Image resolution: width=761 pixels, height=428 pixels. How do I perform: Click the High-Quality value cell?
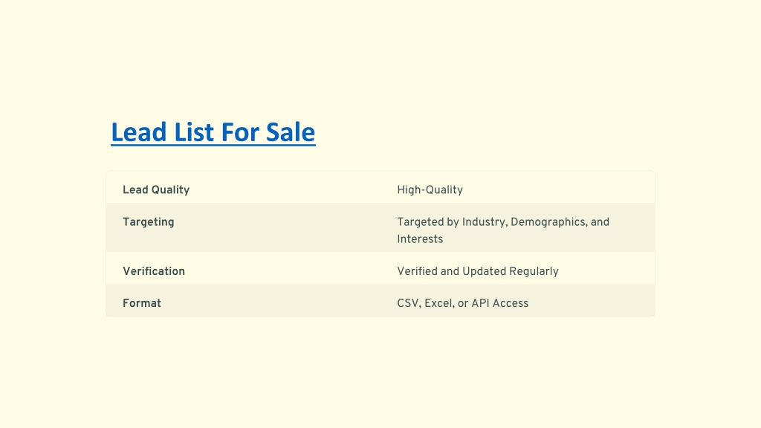(x=430, y=189)
